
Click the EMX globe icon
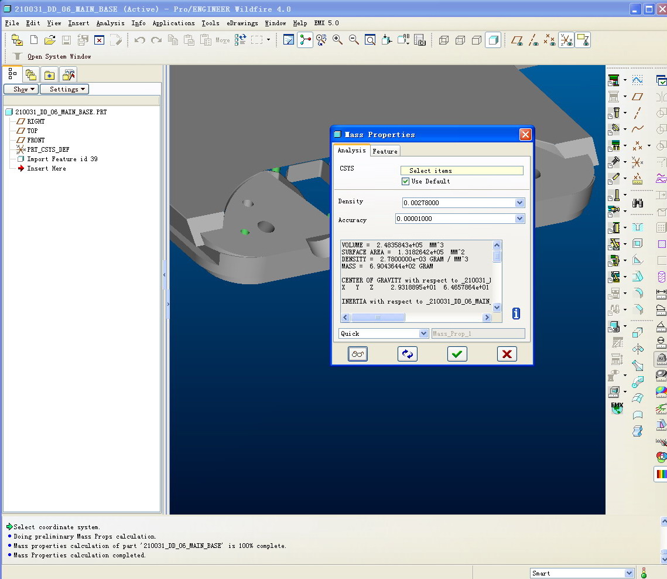click(x=617, y=408)
